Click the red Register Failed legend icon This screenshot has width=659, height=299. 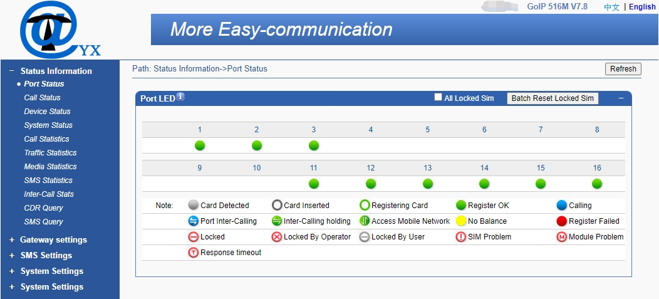562,221
